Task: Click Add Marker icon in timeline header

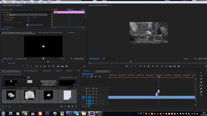Action: click(x=96, y=77)
